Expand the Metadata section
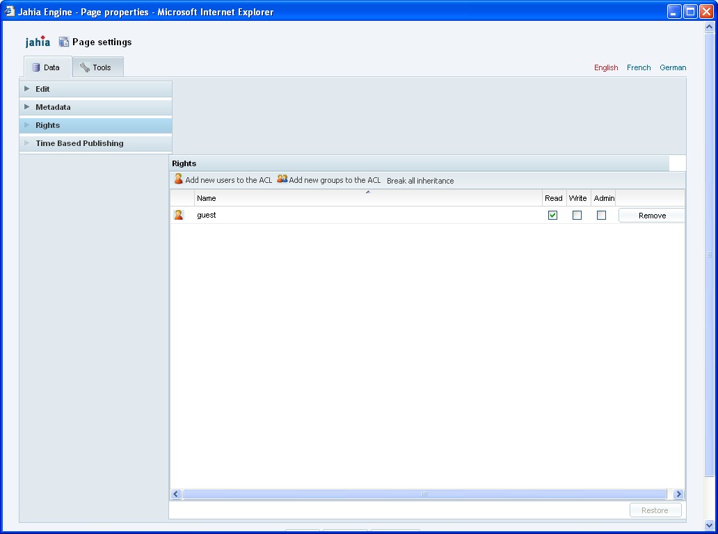 pyautogui.click(x=96, y=107)
